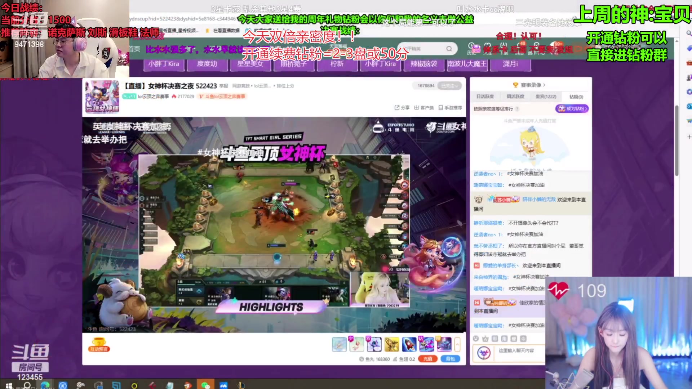The height and width of the screenshot is (389, 692).
Task: Open 手游推荐 mobile game recommendations
Action: point(450,108)
